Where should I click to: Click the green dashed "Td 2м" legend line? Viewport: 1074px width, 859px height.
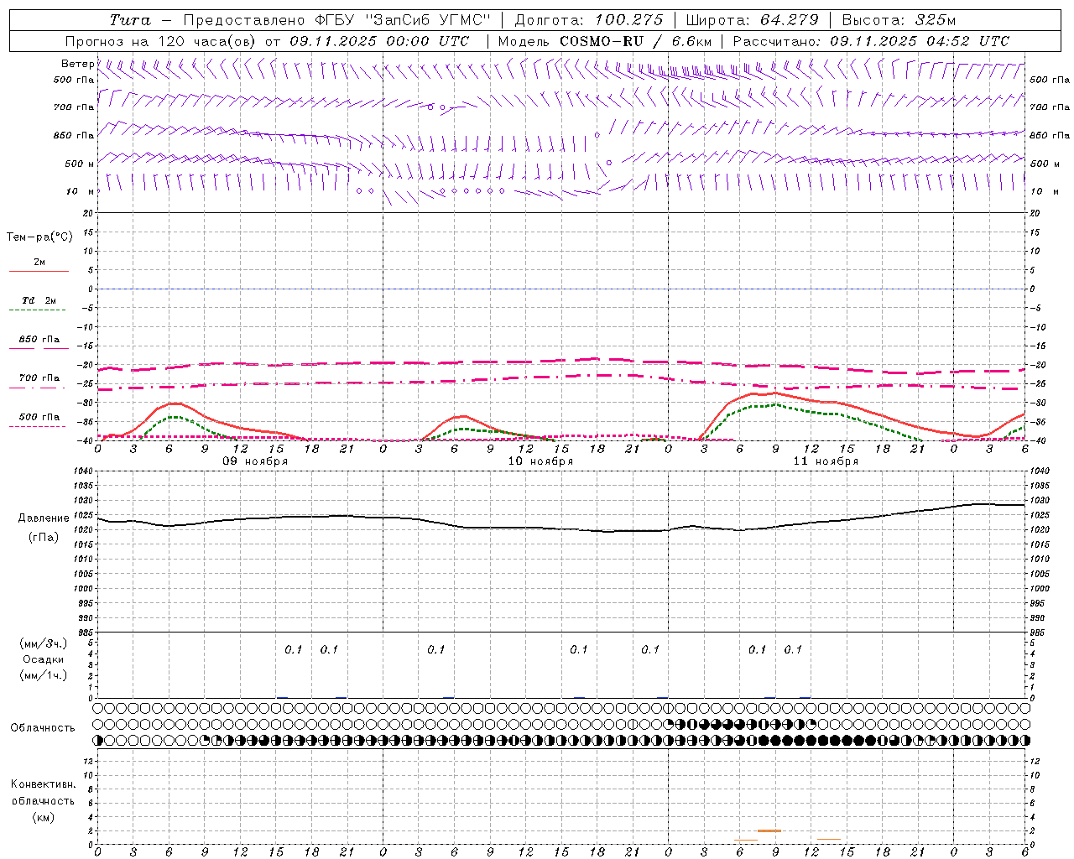click(37, 310)
